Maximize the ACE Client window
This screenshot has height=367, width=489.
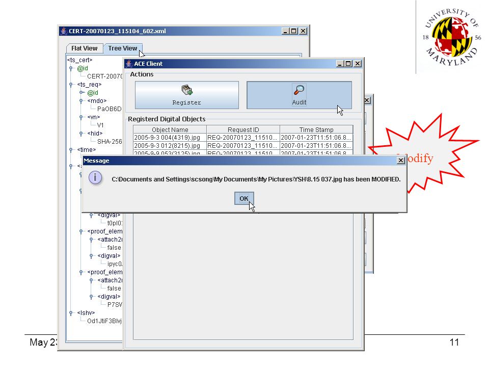pyautogui.click(x=348, y=64)
